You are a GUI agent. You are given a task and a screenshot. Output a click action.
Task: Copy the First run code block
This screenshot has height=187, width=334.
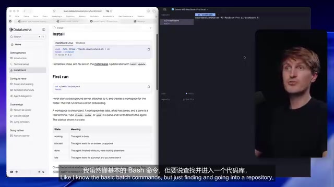tap(149, 87)
